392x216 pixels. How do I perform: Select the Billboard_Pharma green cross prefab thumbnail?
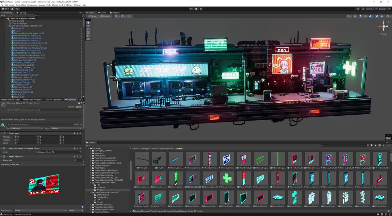[x=227, y=178]
